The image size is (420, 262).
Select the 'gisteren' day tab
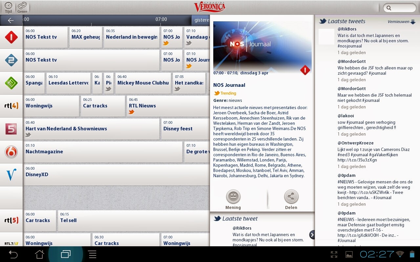tap(201, 20)
